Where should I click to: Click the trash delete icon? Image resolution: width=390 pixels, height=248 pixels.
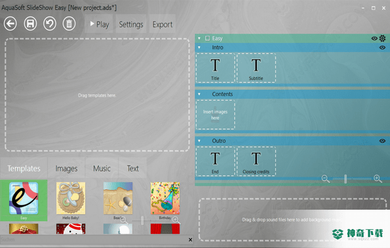(x=69, y=24)
